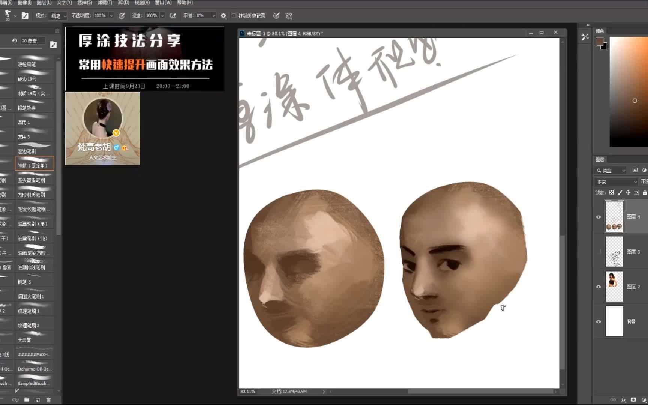Image resolution: width=648 pixels, height=405 pixels.
Task: Select brush 神笔（厚涂用）
Action: [34, 164]
